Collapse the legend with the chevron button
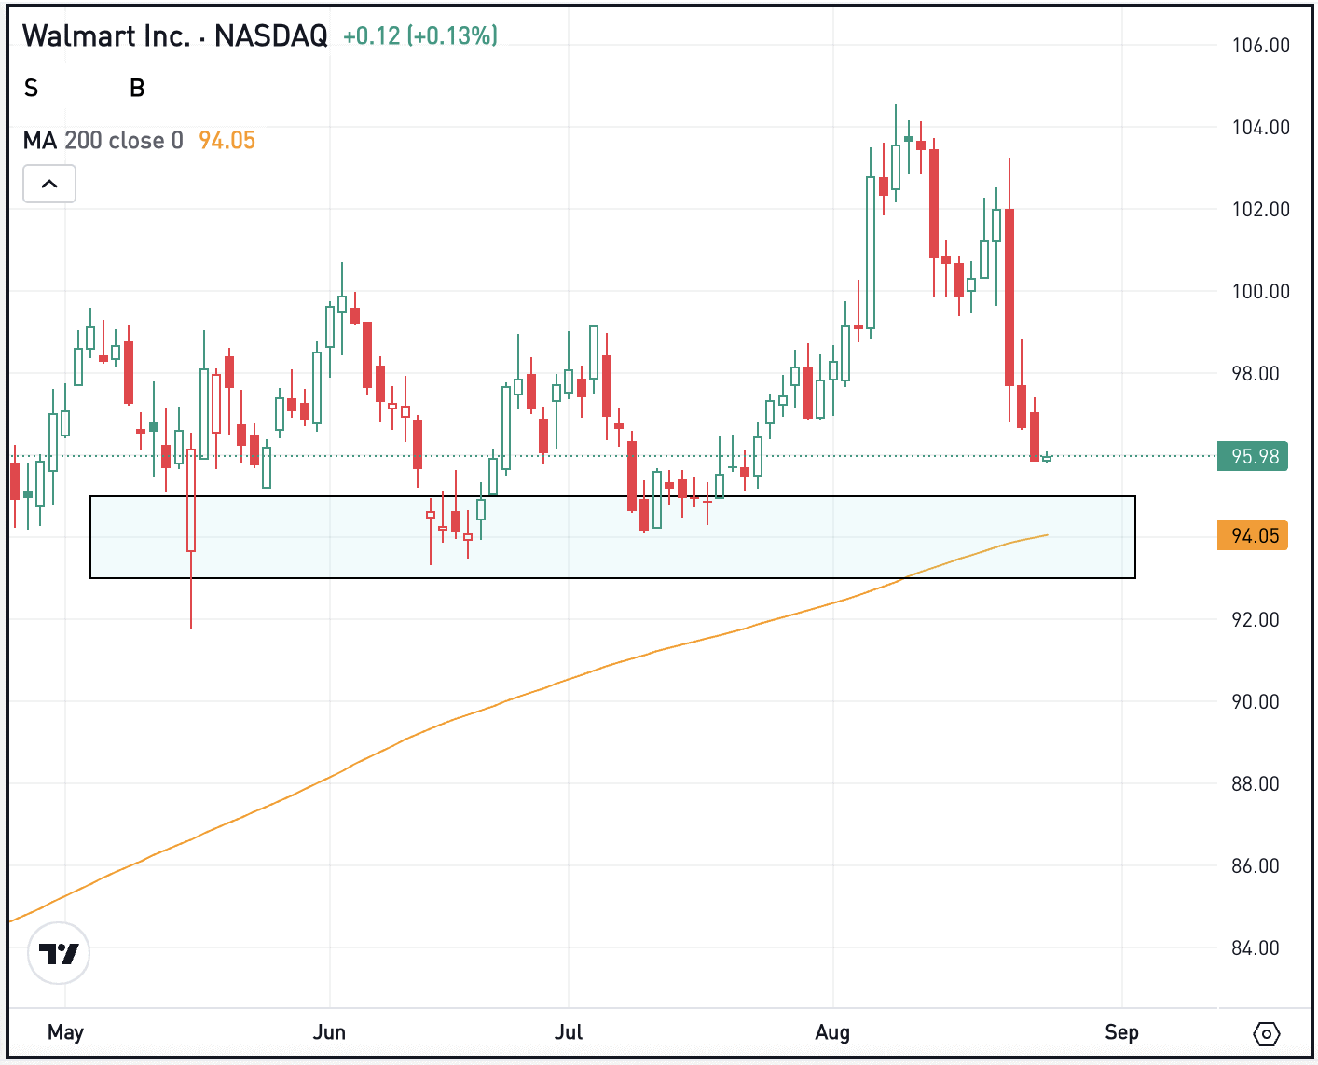 48,184
